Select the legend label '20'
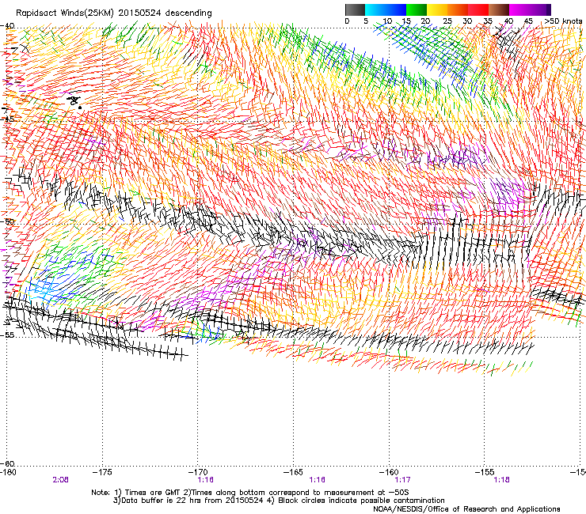The width and height of the screenshot is (586, 514). tap(425, 21)
